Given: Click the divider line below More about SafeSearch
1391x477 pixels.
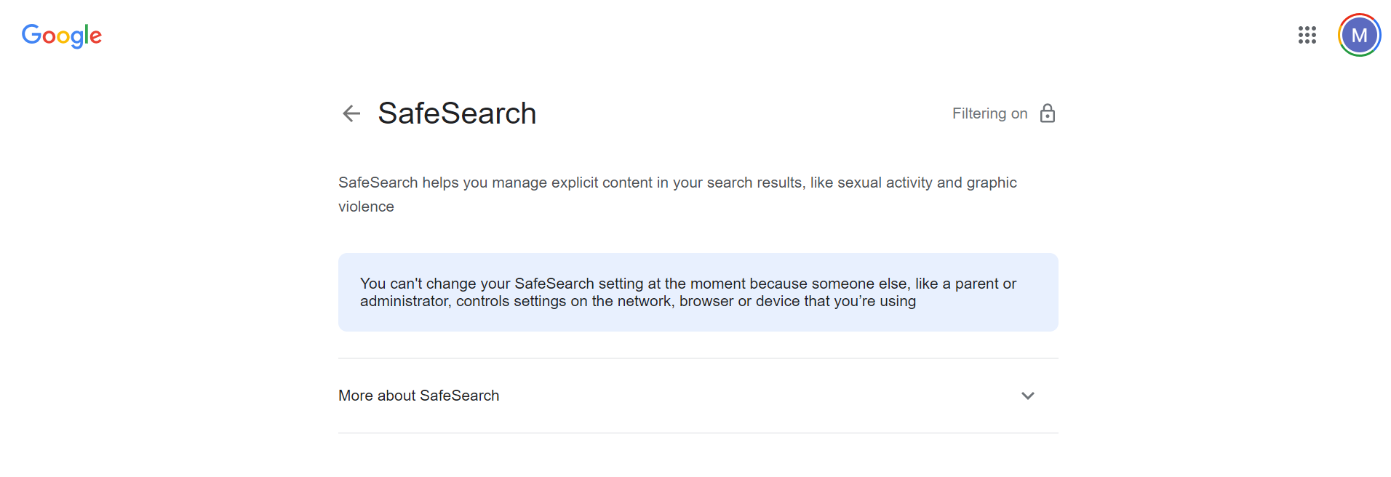Looking at the screenshot, I should pos(698,433).
